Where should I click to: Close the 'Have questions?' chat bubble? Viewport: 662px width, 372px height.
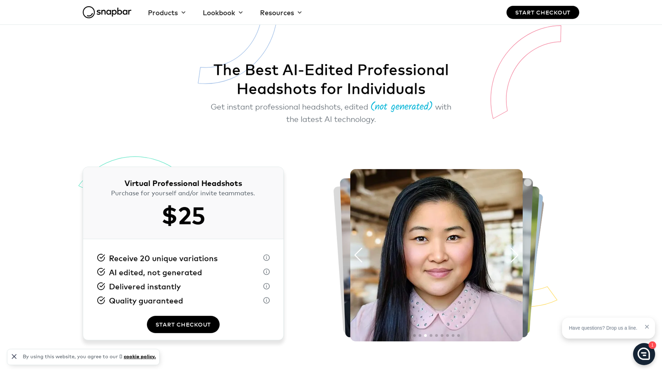click(647, 327)
